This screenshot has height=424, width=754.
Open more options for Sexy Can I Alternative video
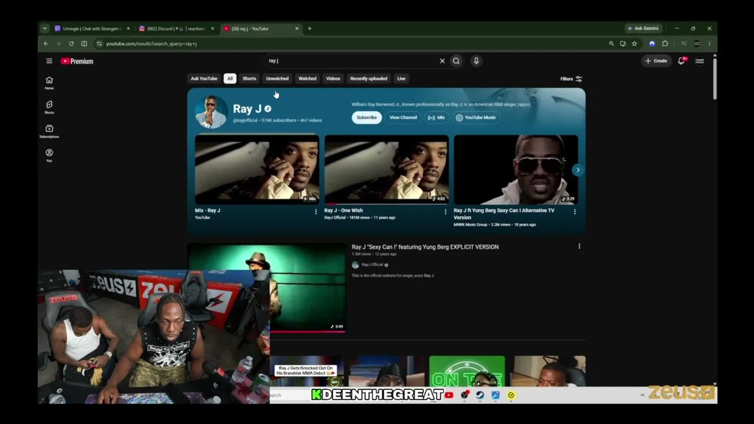tap(575, 211)
